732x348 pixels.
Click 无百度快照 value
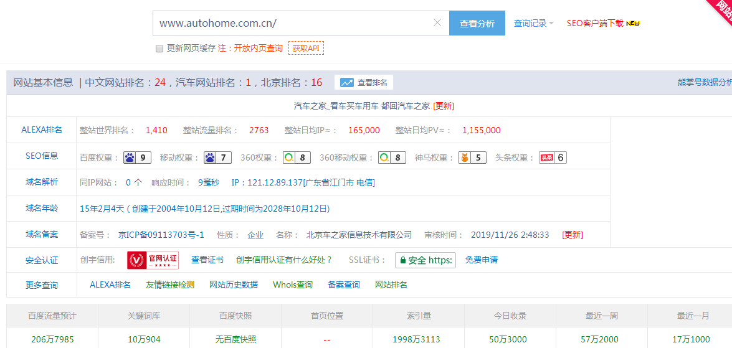235,339
